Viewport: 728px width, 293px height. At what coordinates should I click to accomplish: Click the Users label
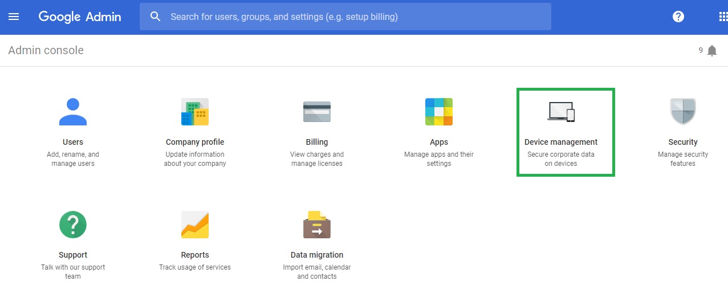(73, 142)
